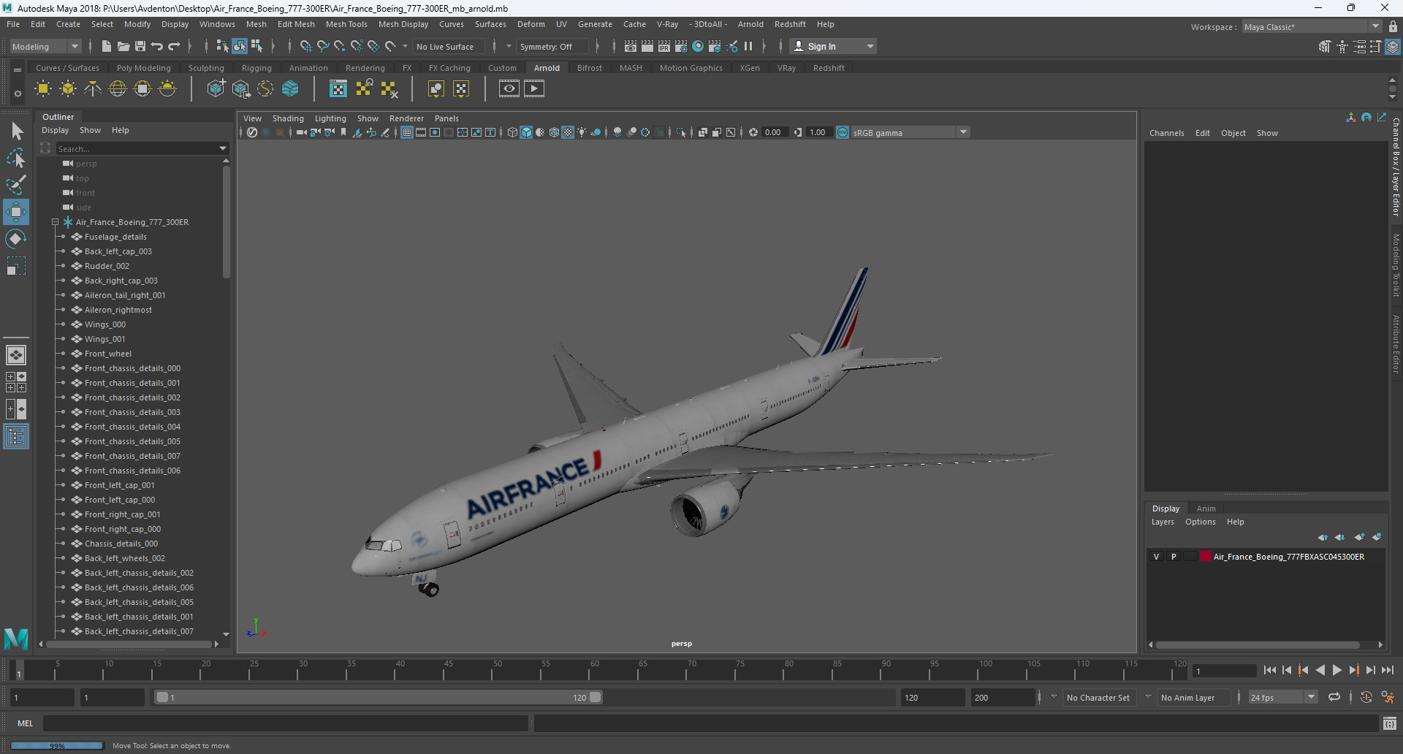This screenshot has width=1403, height=754.
Task: Toggle color management ON button
Action: (843, 132)
